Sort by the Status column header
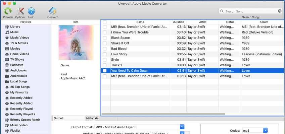285x134 pixels. pos(230,22)
